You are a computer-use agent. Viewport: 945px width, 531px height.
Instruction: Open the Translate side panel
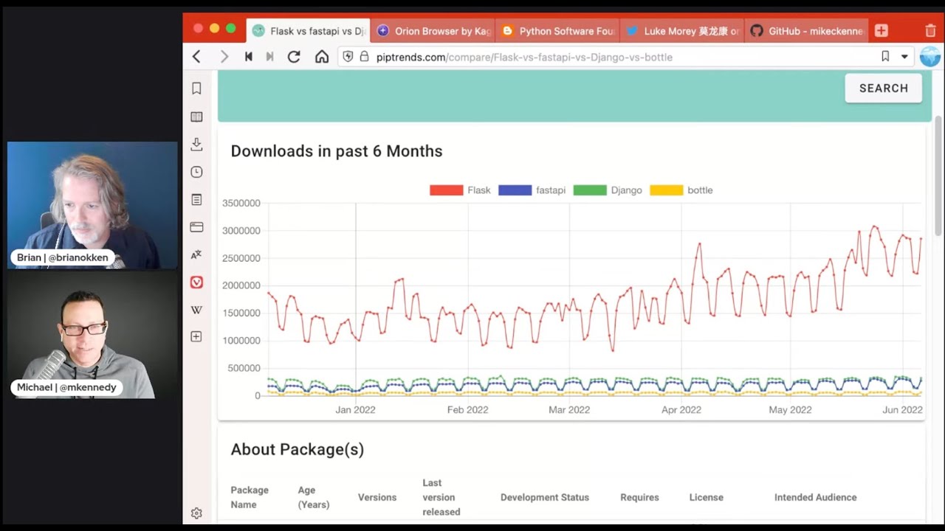click(x=196, y=255)
